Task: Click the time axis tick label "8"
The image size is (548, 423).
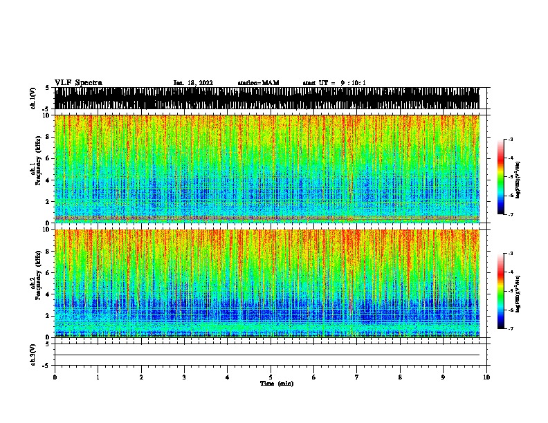Action: click(400, 377)
